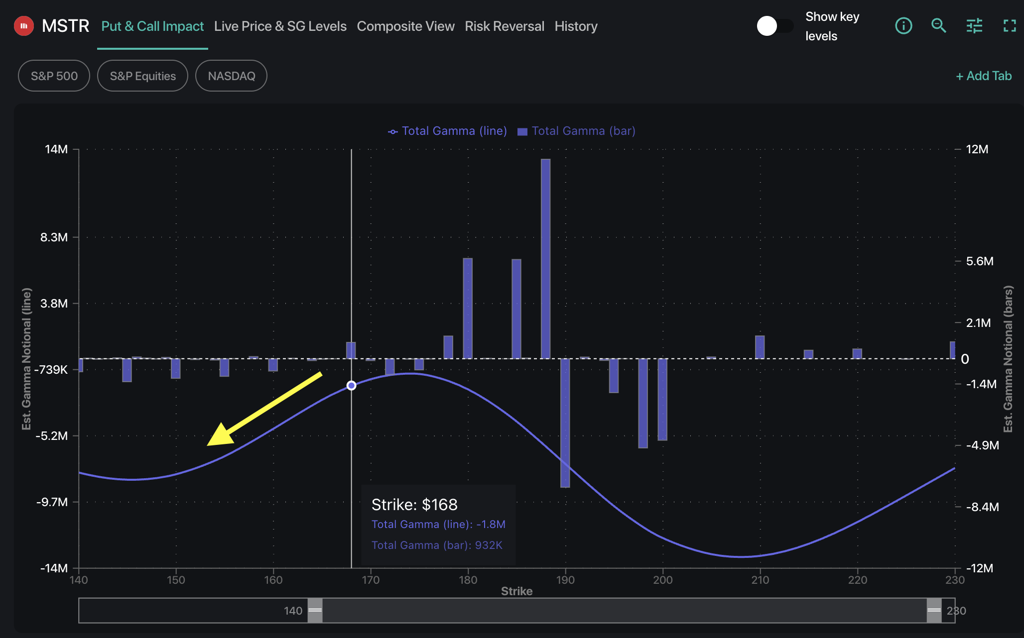
Task: Click the 'Est. Gamma Notional (bars)' axis title
Action: coord(1009,359)
